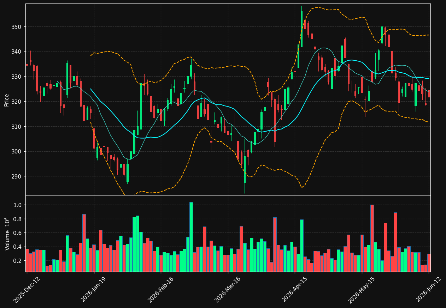Click the 0.6 volume axis tick label
The image size is (446, 308).
tap(18, 233)
